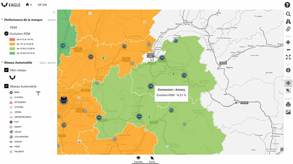Viewport: 293px width, 164px height.
Task: Click the PEUGEOT brand label
Action: pyautogui.click(x=19, y=152)
